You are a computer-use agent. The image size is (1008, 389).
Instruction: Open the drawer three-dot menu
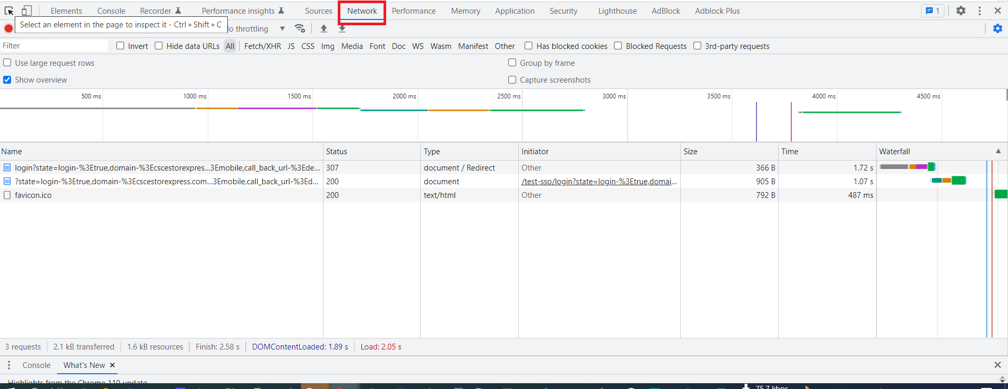[9, 365]
